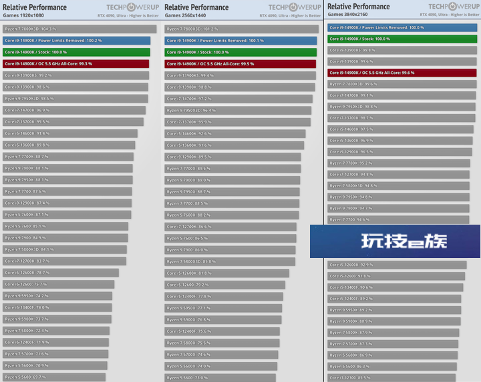Click 'Relative Performance' heading above Games 1920x1080
The width and height of the screenshot is (481, 382).
tap(35, 7)
